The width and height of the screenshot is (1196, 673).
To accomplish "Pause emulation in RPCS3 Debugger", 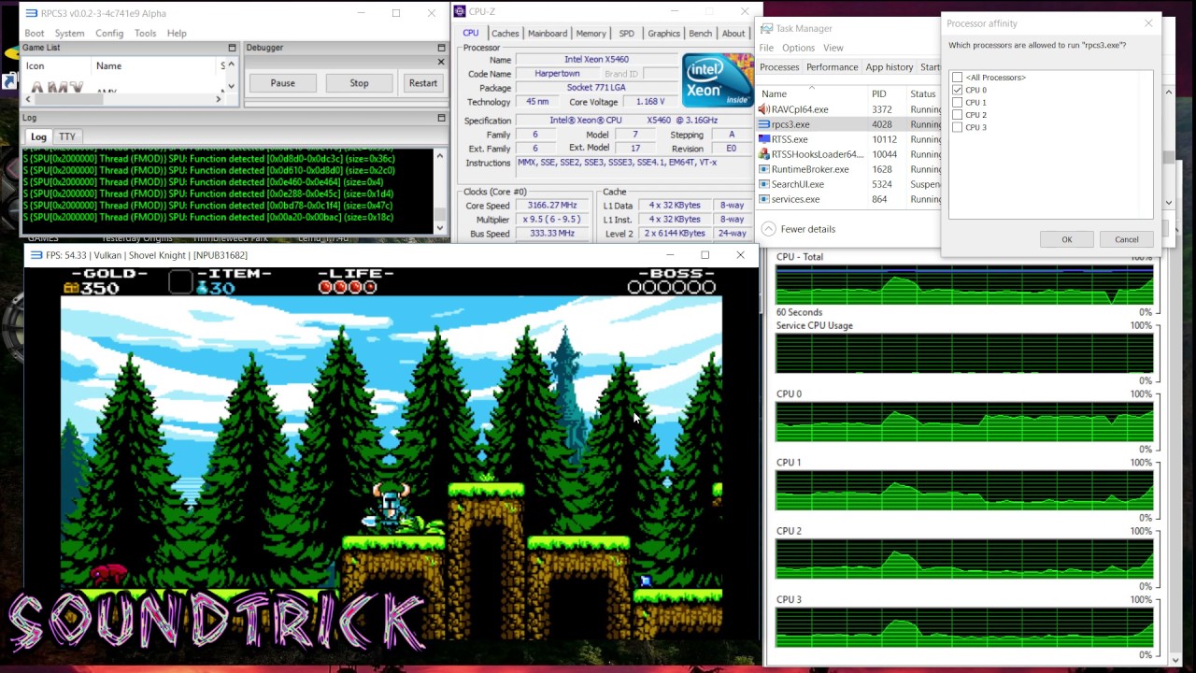I will pos(282,83).
